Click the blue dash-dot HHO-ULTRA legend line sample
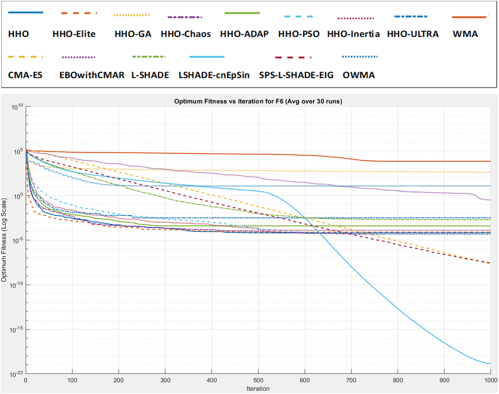 tap(411, 17)
